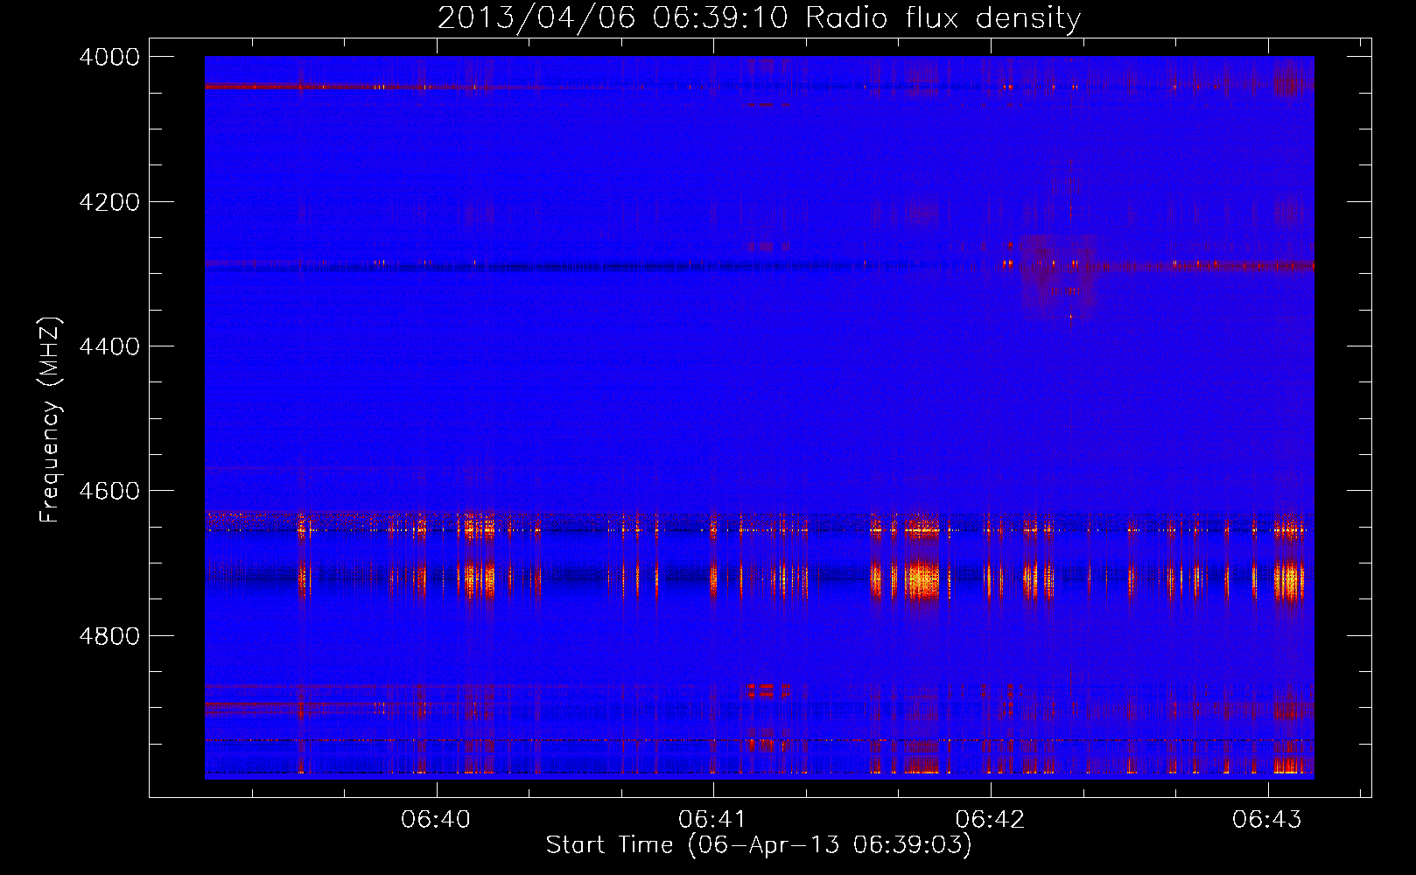Click the 06:40 time axis label

[436, 820]
